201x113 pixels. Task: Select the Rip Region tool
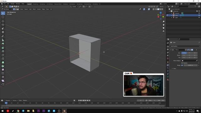3,84
